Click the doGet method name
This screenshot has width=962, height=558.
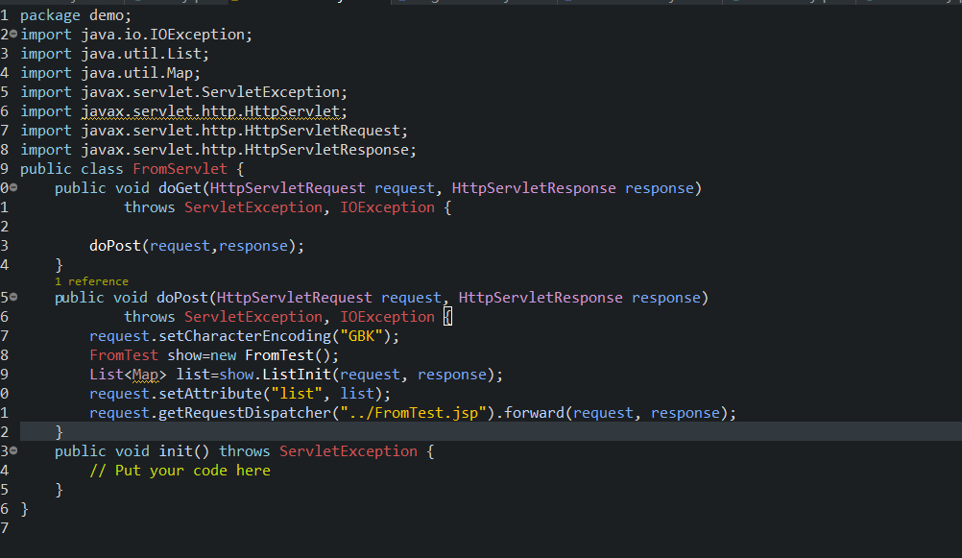pos(180,188)
